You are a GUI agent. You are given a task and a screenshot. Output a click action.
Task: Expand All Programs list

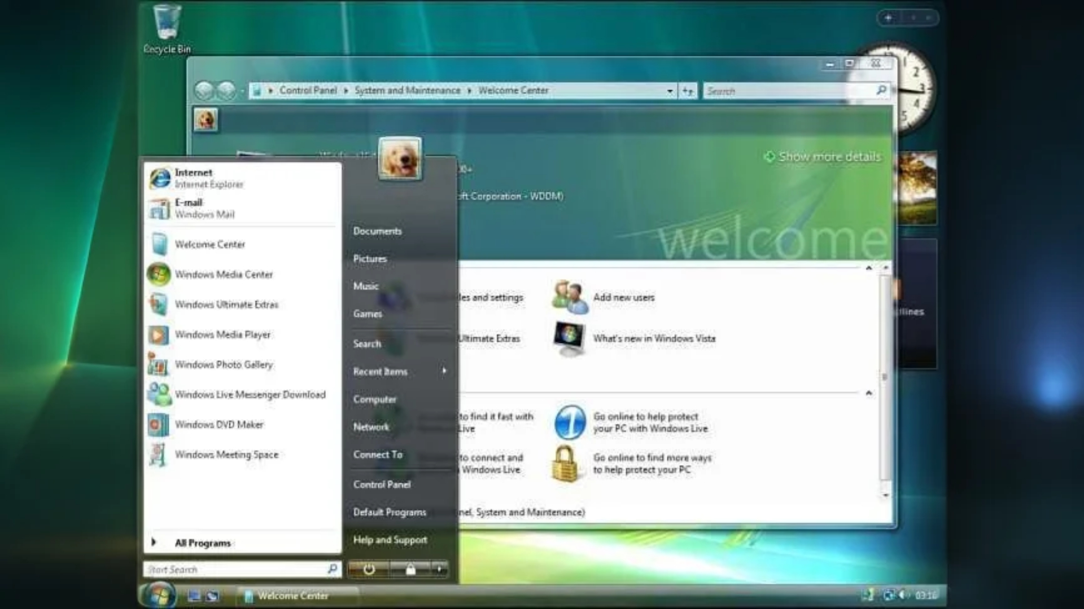click(202, 543)
